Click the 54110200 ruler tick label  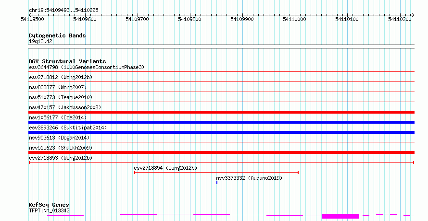pos(400,19)
